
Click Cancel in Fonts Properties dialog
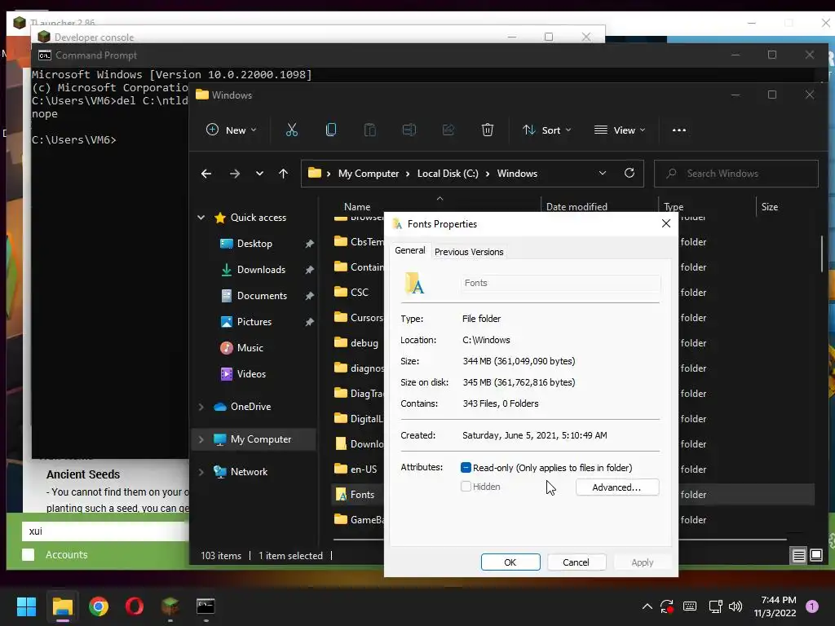point(577,562)
